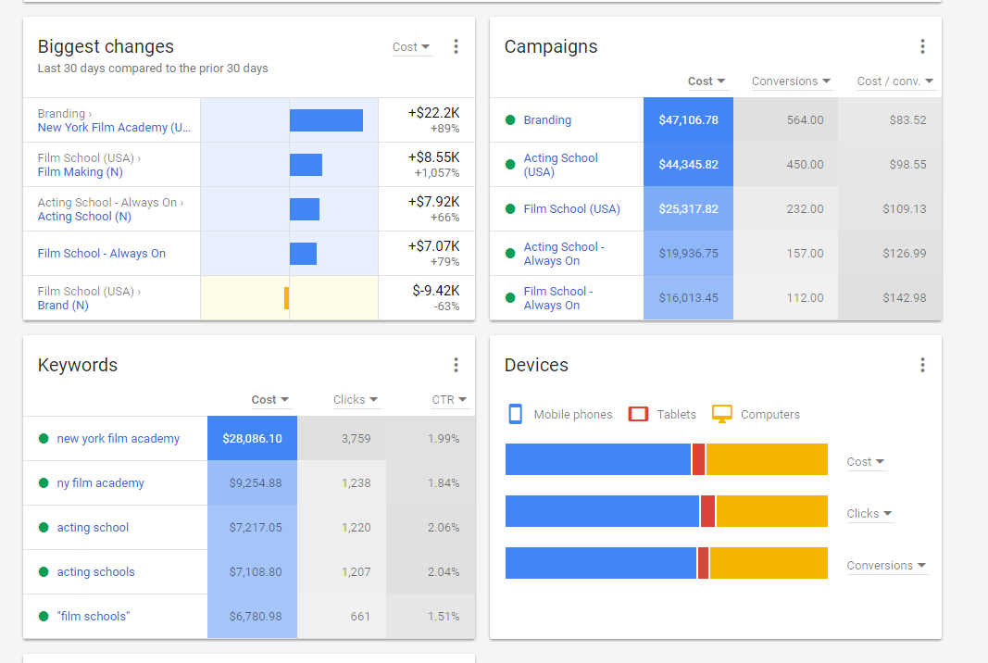Click status dot for acting school keyword

(x=44, y=528)
